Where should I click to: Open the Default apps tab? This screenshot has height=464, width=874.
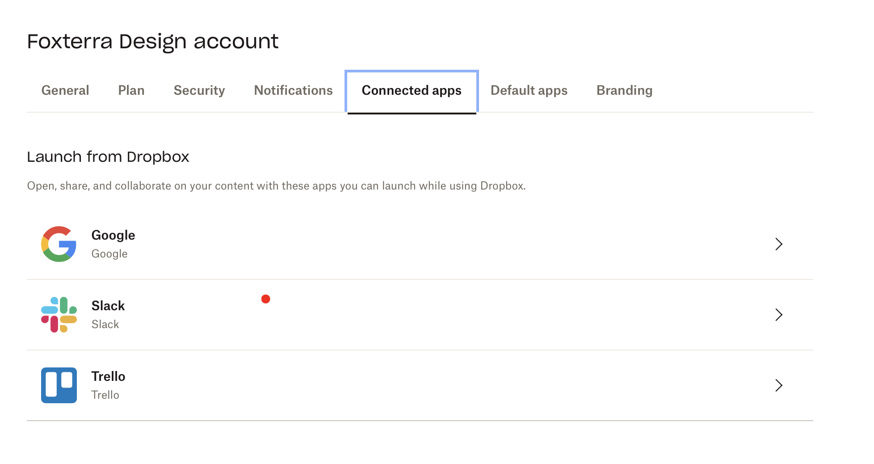click(x=529, y=90)
